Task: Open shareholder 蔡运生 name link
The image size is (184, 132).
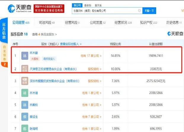Action: (x=34, y=117)
